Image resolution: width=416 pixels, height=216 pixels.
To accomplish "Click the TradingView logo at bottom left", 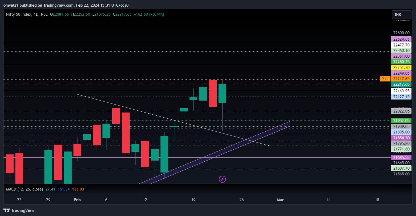I will [x=19, y=210].
